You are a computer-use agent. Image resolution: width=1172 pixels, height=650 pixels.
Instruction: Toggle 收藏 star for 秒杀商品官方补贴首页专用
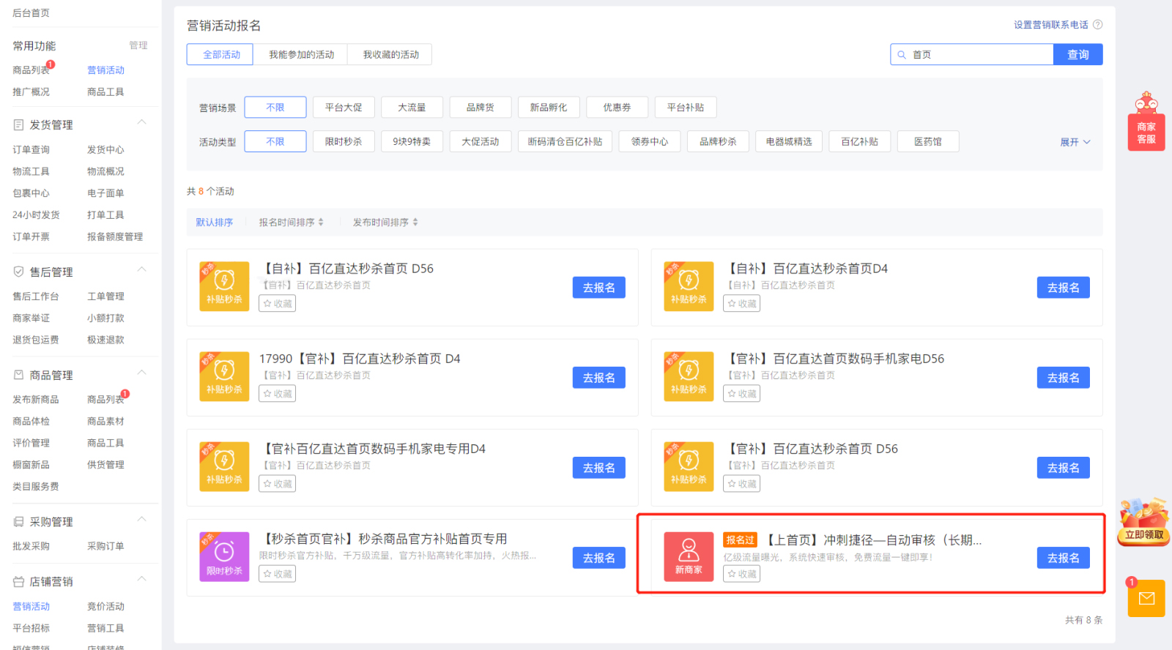pyautogui.click(x=278, y=574)
